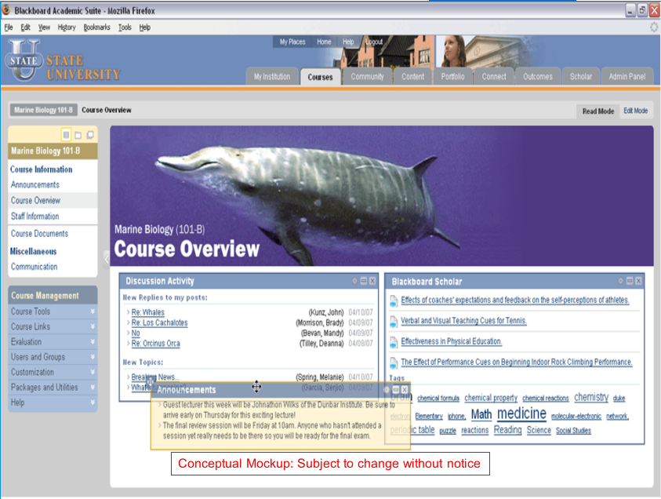
Task: Switch to the My Institution tab
Action: coord(272,77)
